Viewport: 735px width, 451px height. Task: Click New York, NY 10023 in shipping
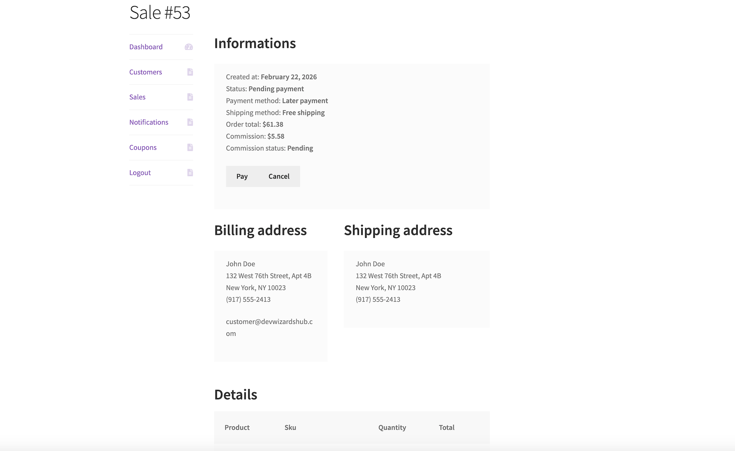386,288
